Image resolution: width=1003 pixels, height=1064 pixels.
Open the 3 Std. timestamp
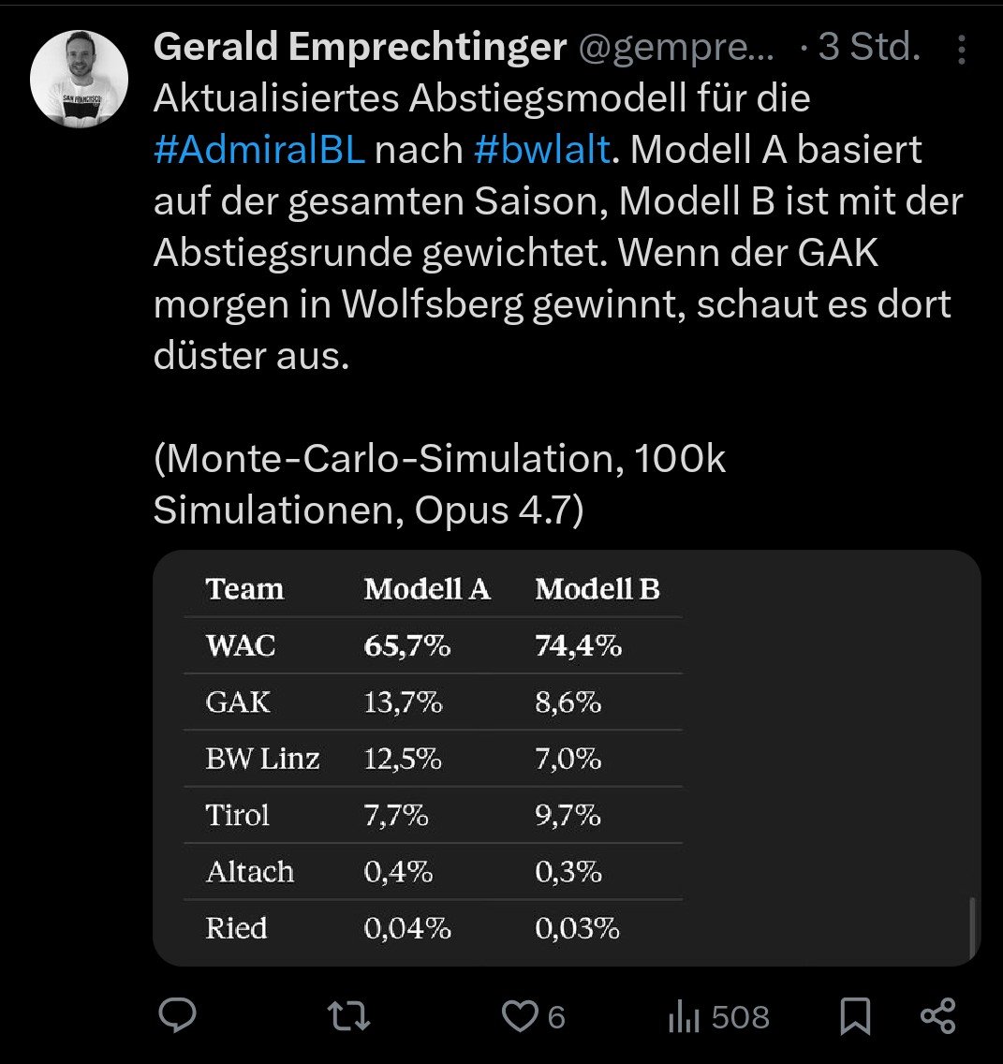click(869, 48)
